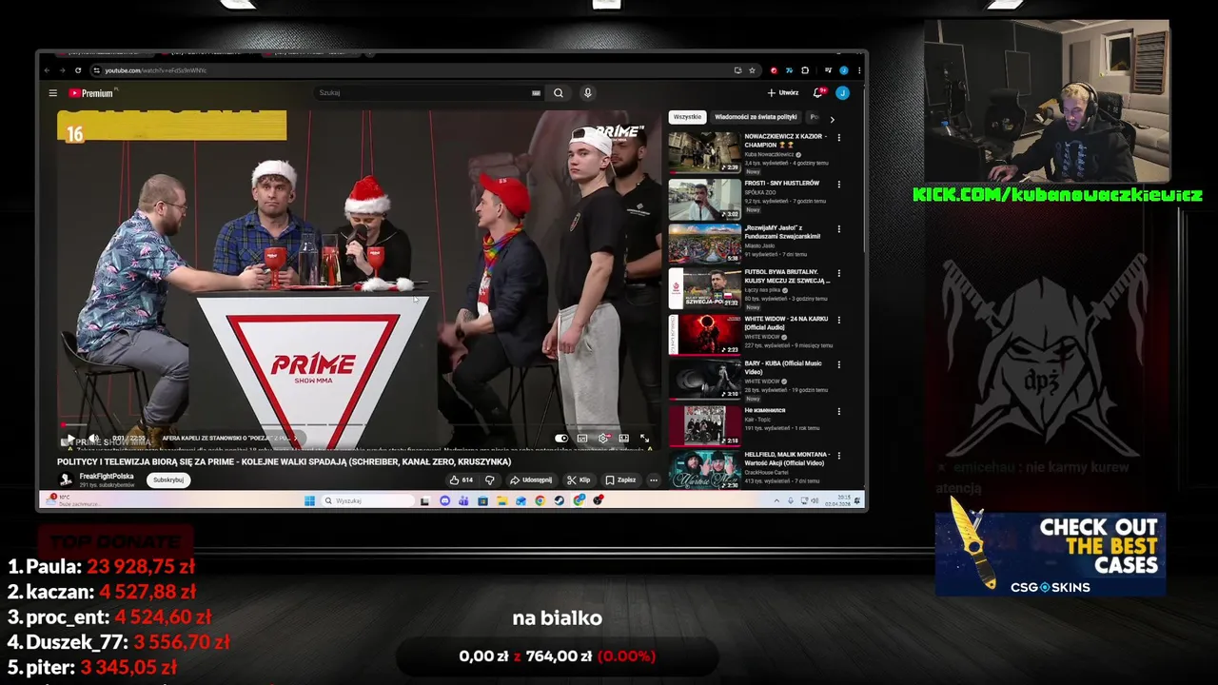This screenshot has height=685, width=1218.
Task: Click FreakFightPolska channel avatar
Action: click(66, 480)
